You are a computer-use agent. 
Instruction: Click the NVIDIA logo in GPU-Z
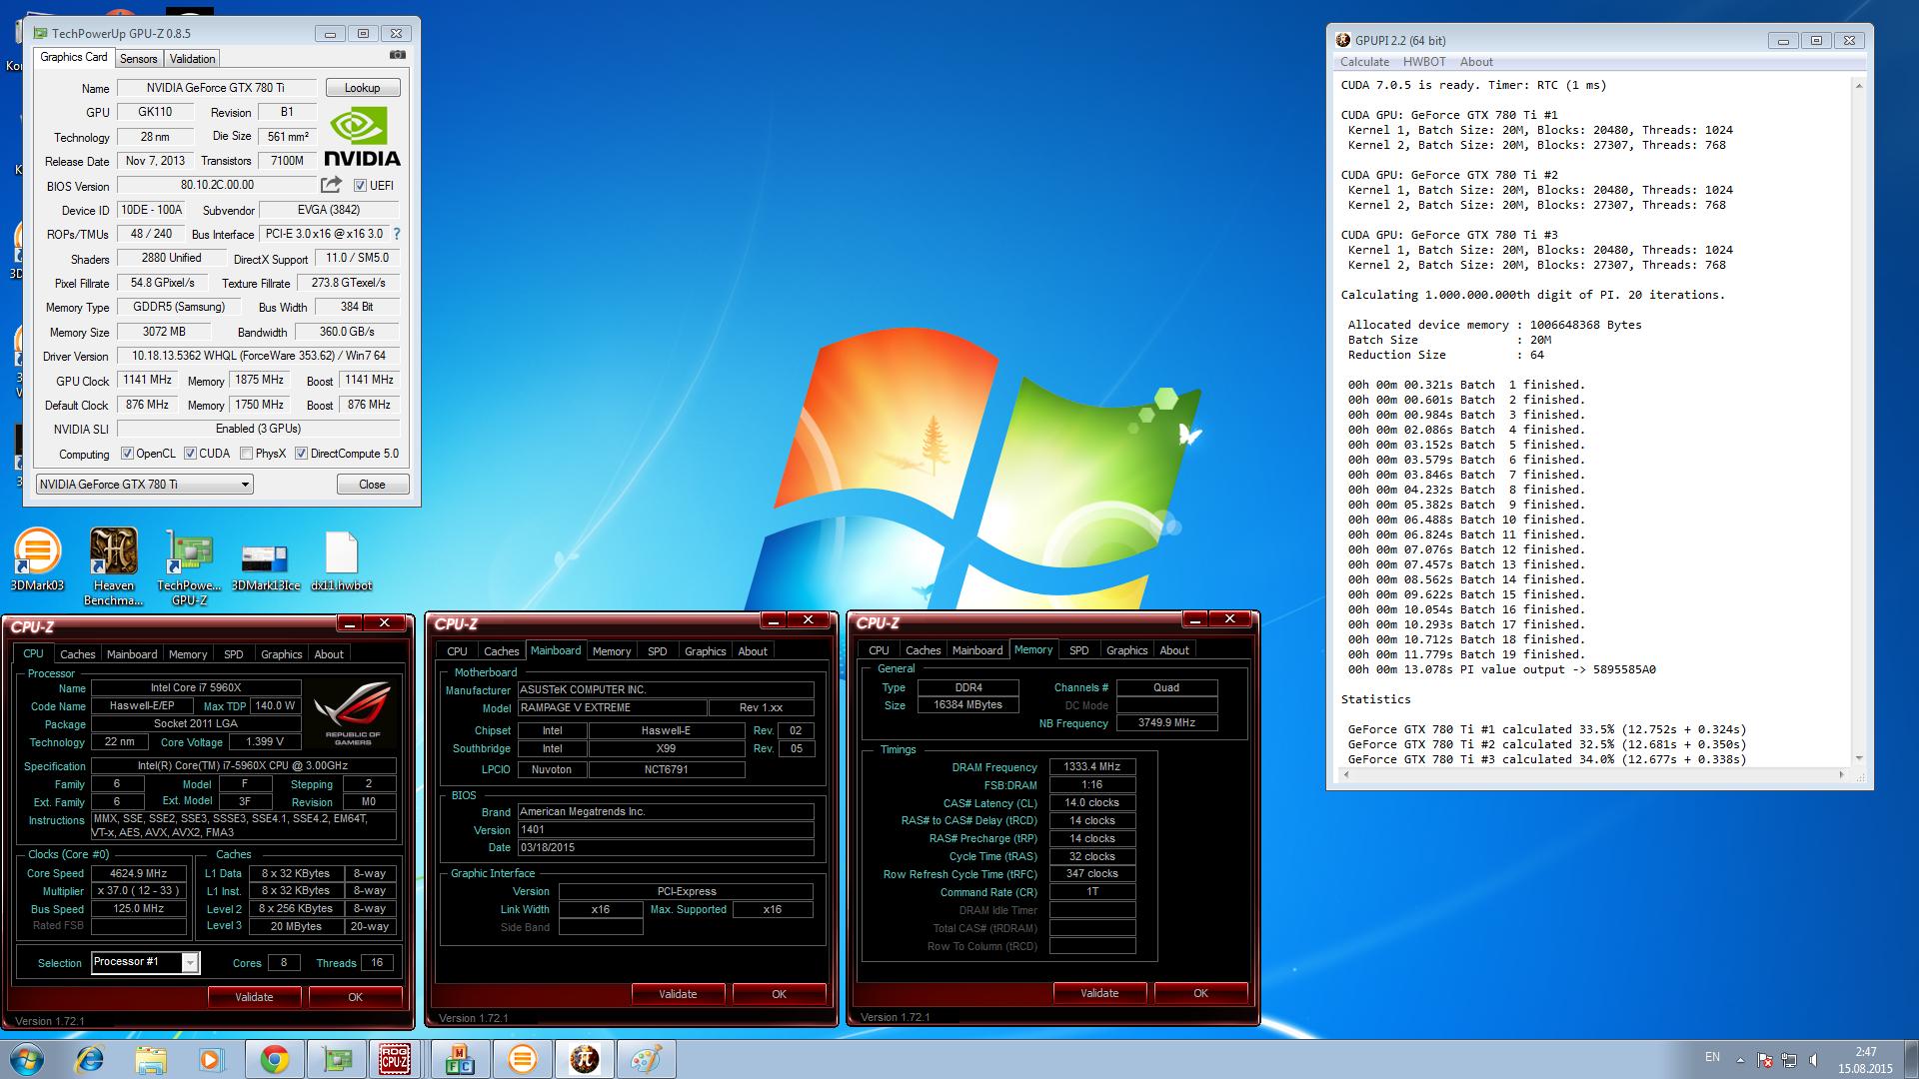[x=362, y=137]
